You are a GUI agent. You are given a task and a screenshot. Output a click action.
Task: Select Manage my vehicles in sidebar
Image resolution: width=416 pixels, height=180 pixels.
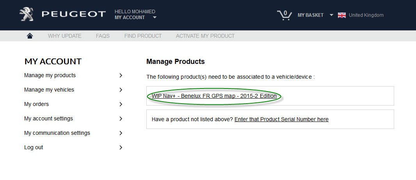click(49, 90)
